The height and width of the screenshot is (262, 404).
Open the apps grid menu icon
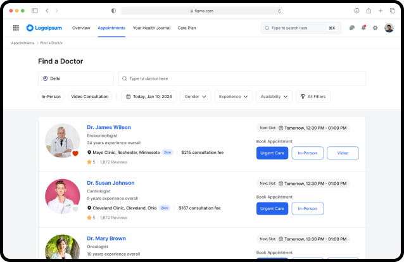point(16,28)
